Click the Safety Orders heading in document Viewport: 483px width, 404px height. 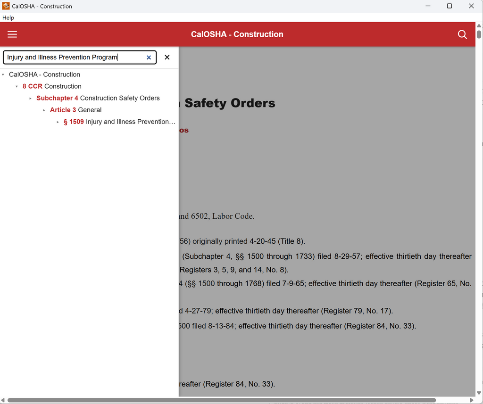click(x=230, y=103)
